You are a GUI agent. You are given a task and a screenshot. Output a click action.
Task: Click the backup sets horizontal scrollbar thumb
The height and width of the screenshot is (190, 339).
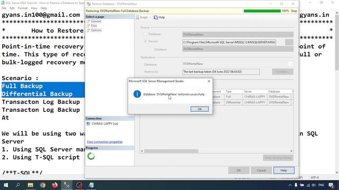coord(171,151)
